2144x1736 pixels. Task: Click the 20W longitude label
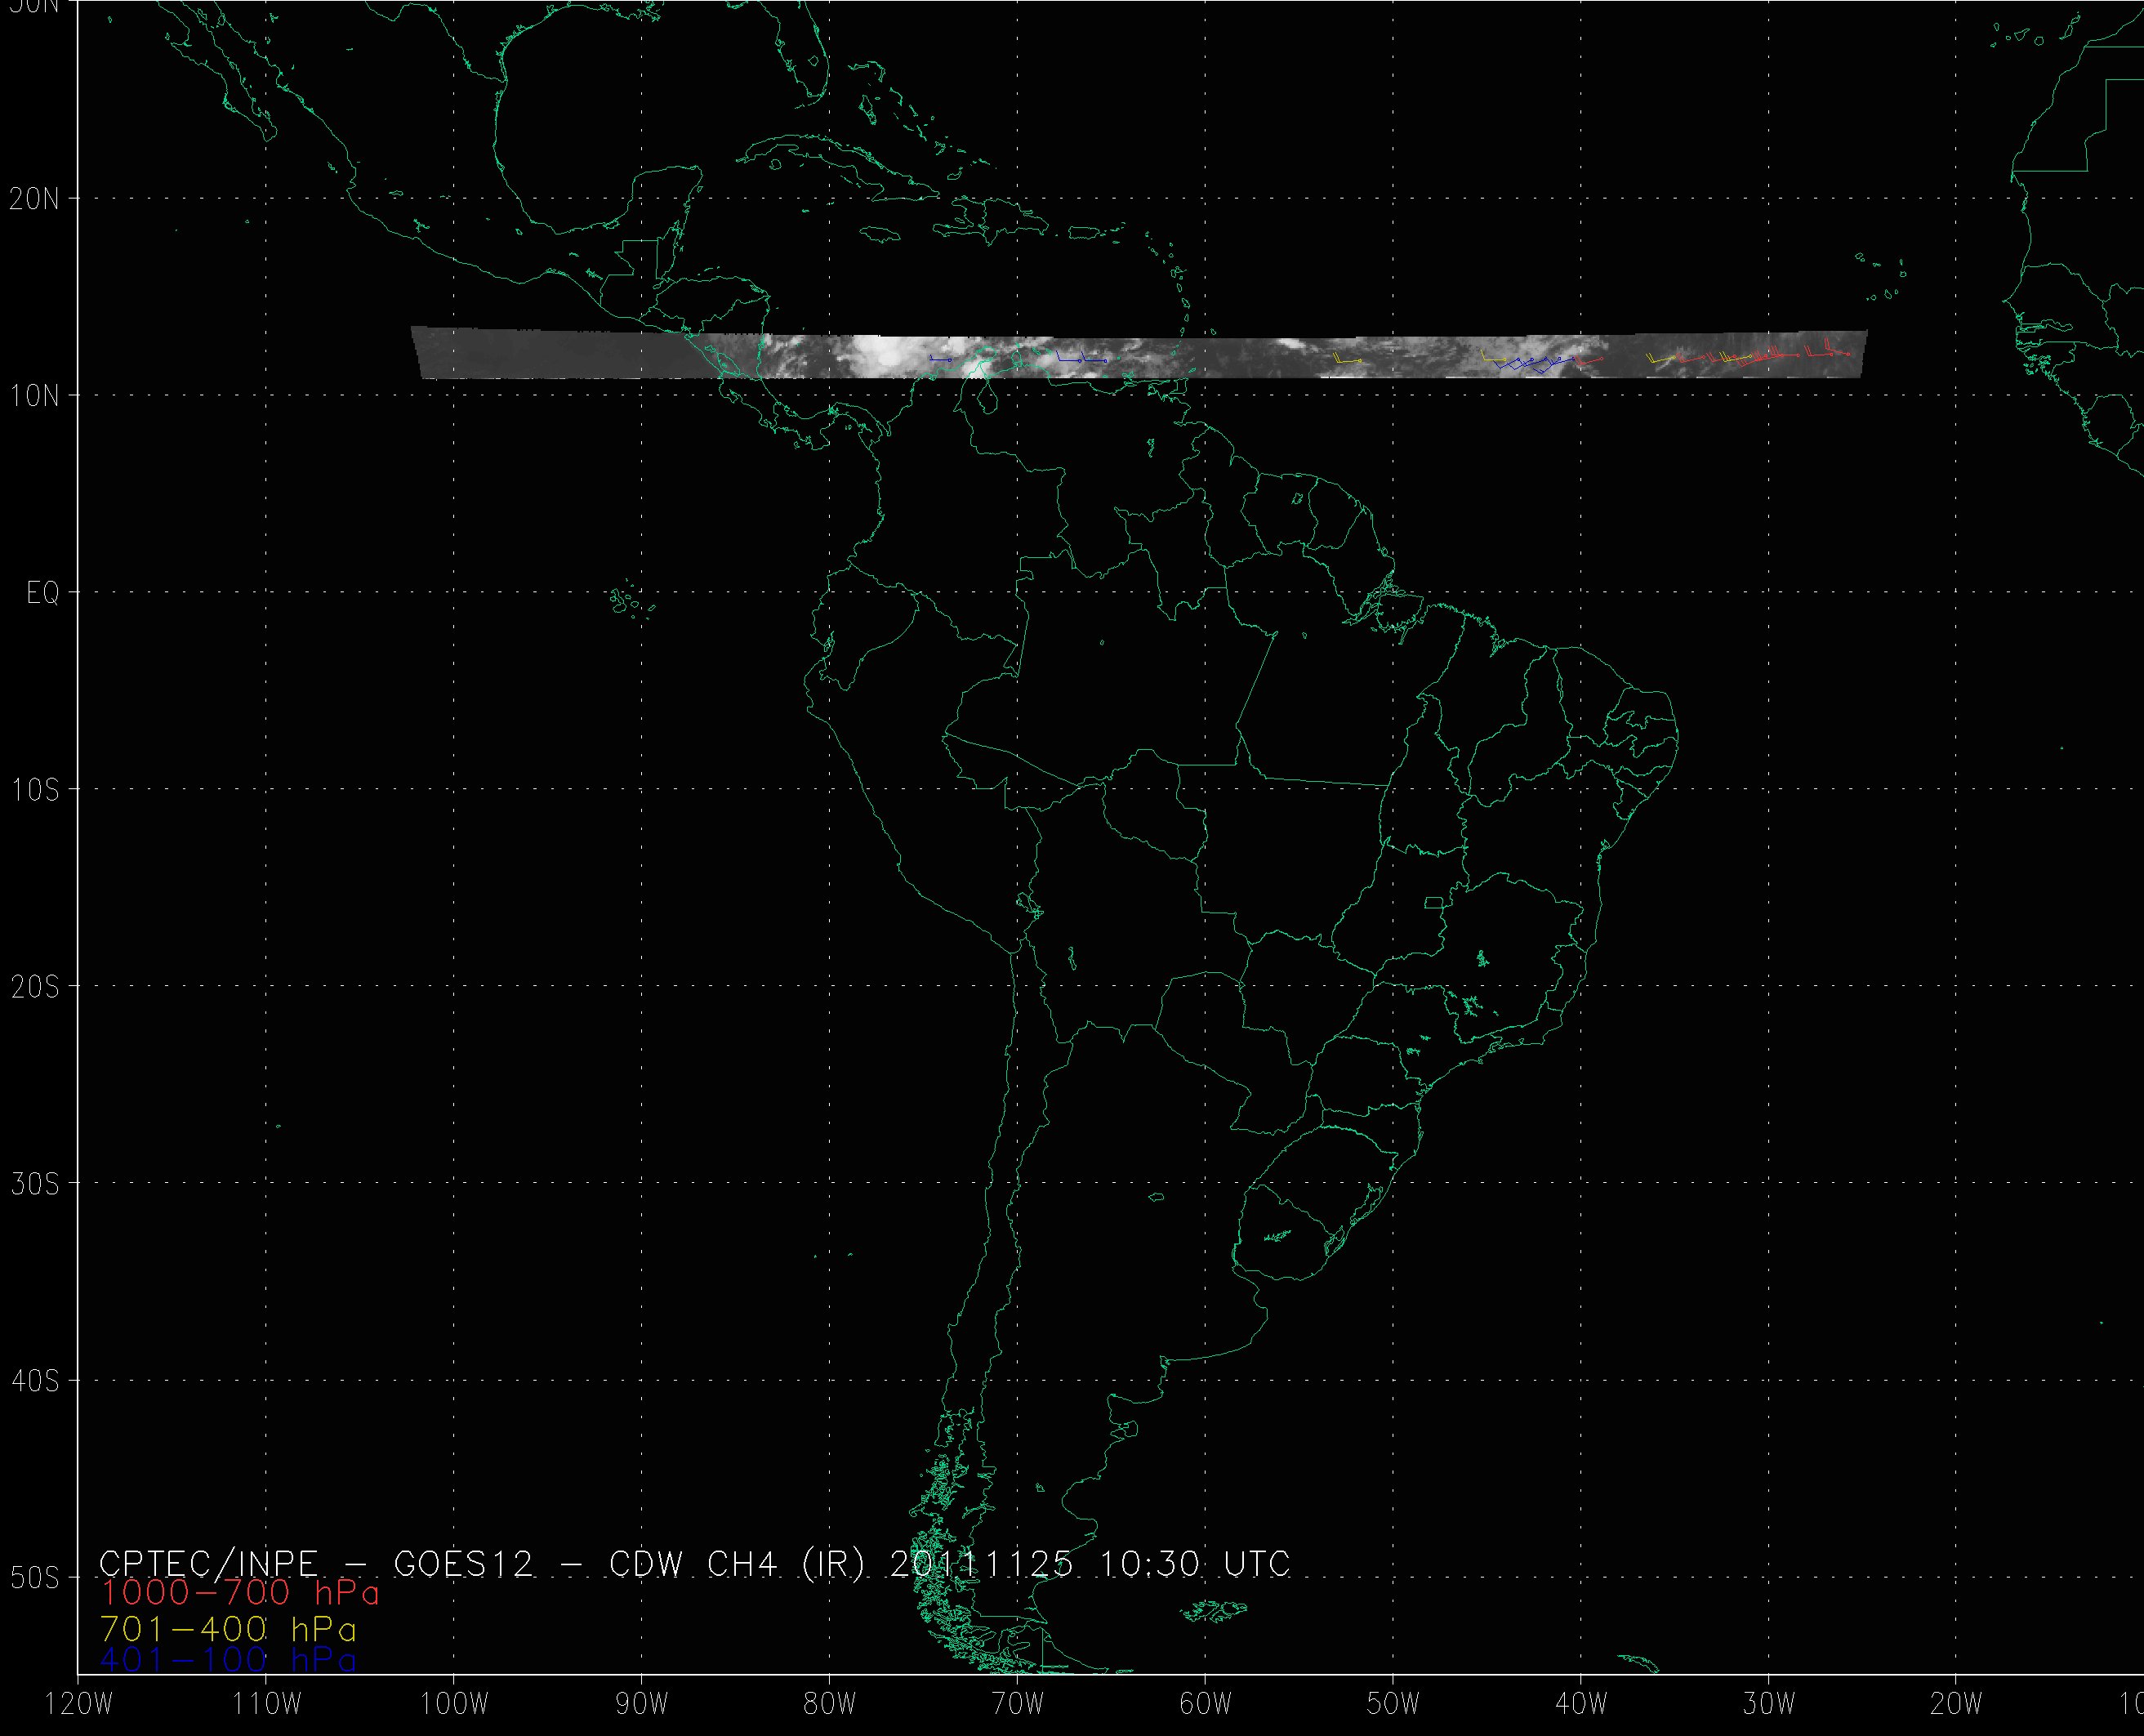(1956, 1704)
